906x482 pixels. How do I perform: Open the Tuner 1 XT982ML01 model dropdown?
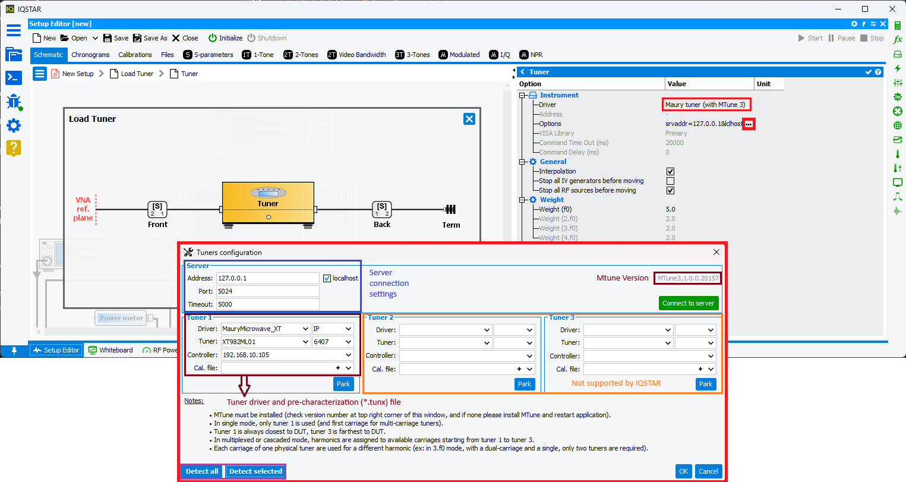coord(266,342)
